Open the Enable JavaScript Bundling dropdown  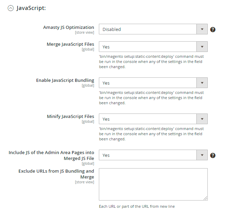pos(148,83)
